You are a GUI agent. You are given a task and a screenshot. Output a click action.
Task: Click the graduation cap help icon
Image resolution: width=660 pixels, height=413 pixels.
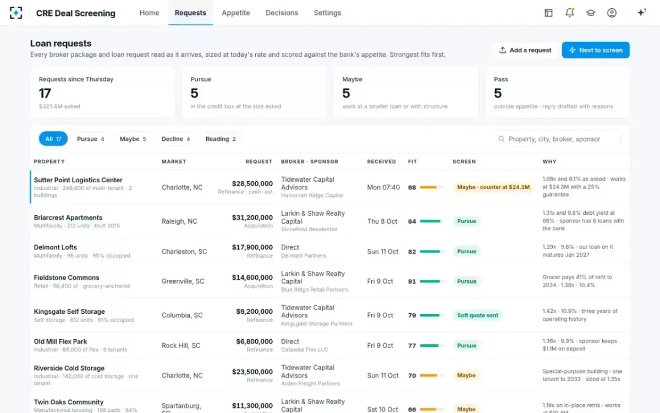(591, 13)
